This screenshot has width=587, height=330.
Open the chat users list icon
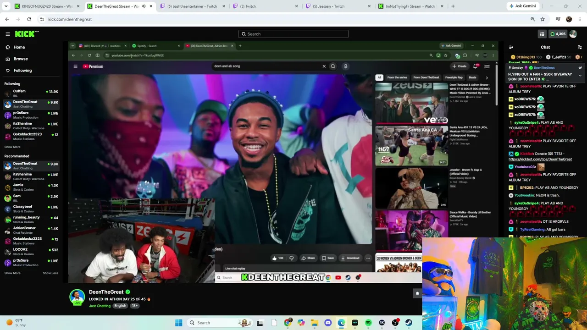[580, 47]
